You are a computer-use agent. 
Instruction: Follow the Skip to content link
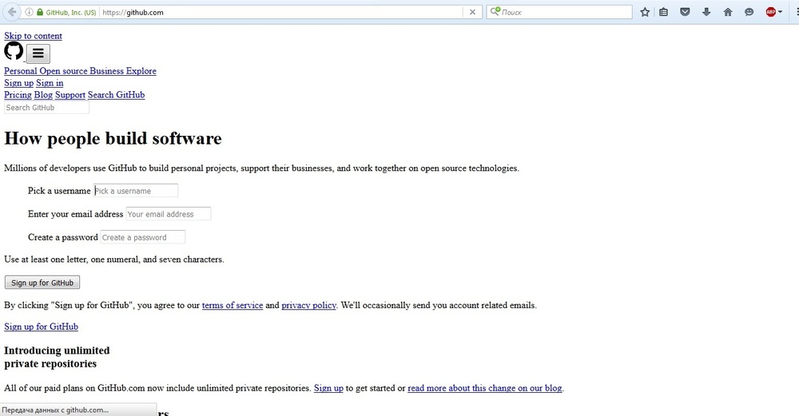(33, 36)
